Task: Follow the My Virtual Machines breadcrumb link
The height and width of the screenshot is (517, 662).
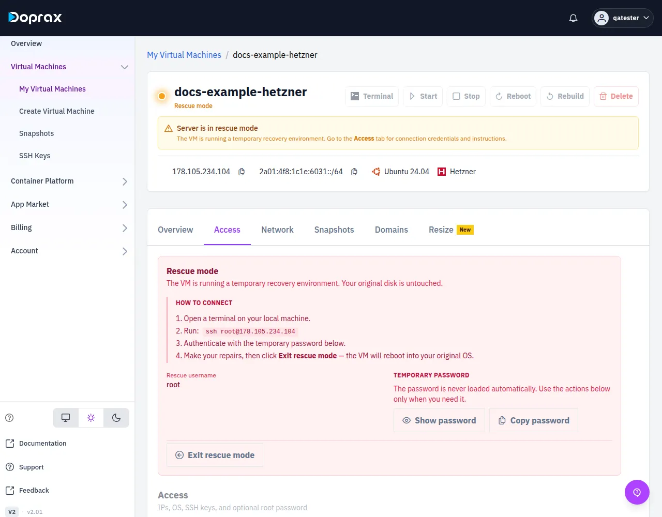Action: (184, 55)
